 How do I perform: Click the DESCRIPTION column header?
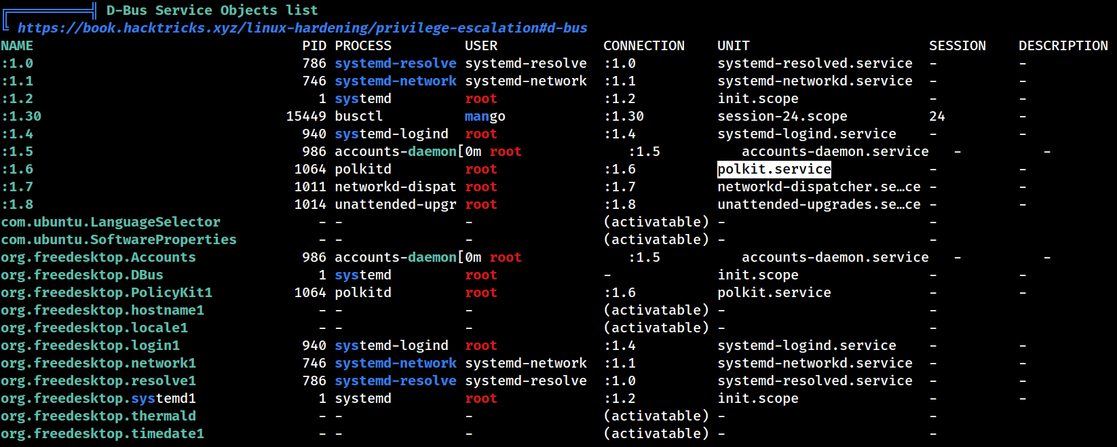1063,45
